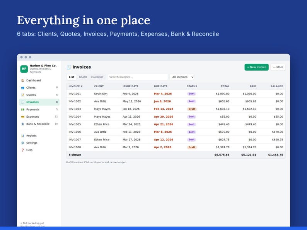This screenshot has height=230, width=307.
Task: Click issue date Mar 27, 2026
Action: click(131, 140)
